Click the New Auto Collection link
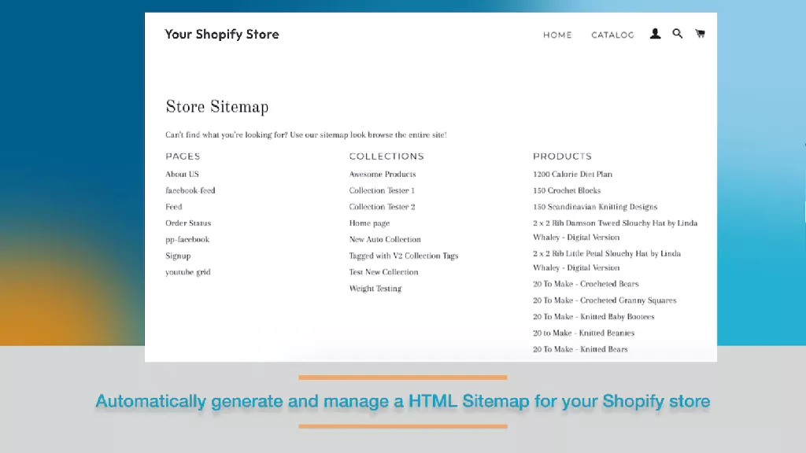This screenshot has width=806, height=453. pos(385,239)
